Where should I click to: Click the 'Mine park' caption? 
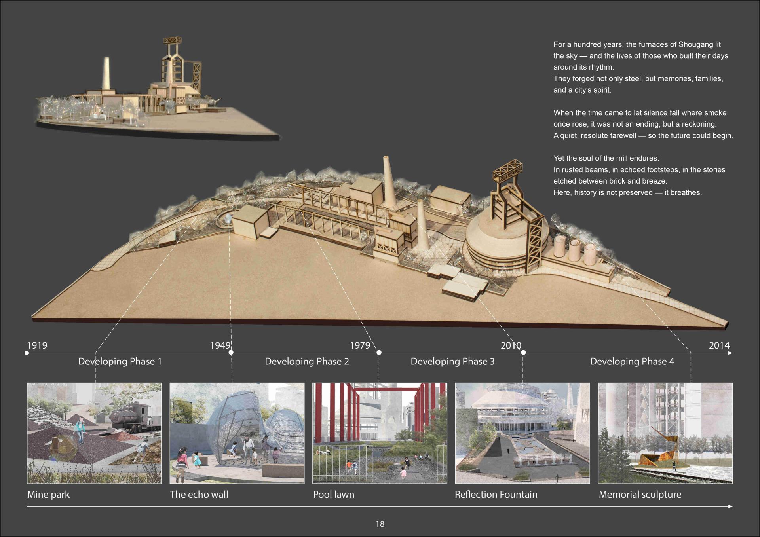48,495
